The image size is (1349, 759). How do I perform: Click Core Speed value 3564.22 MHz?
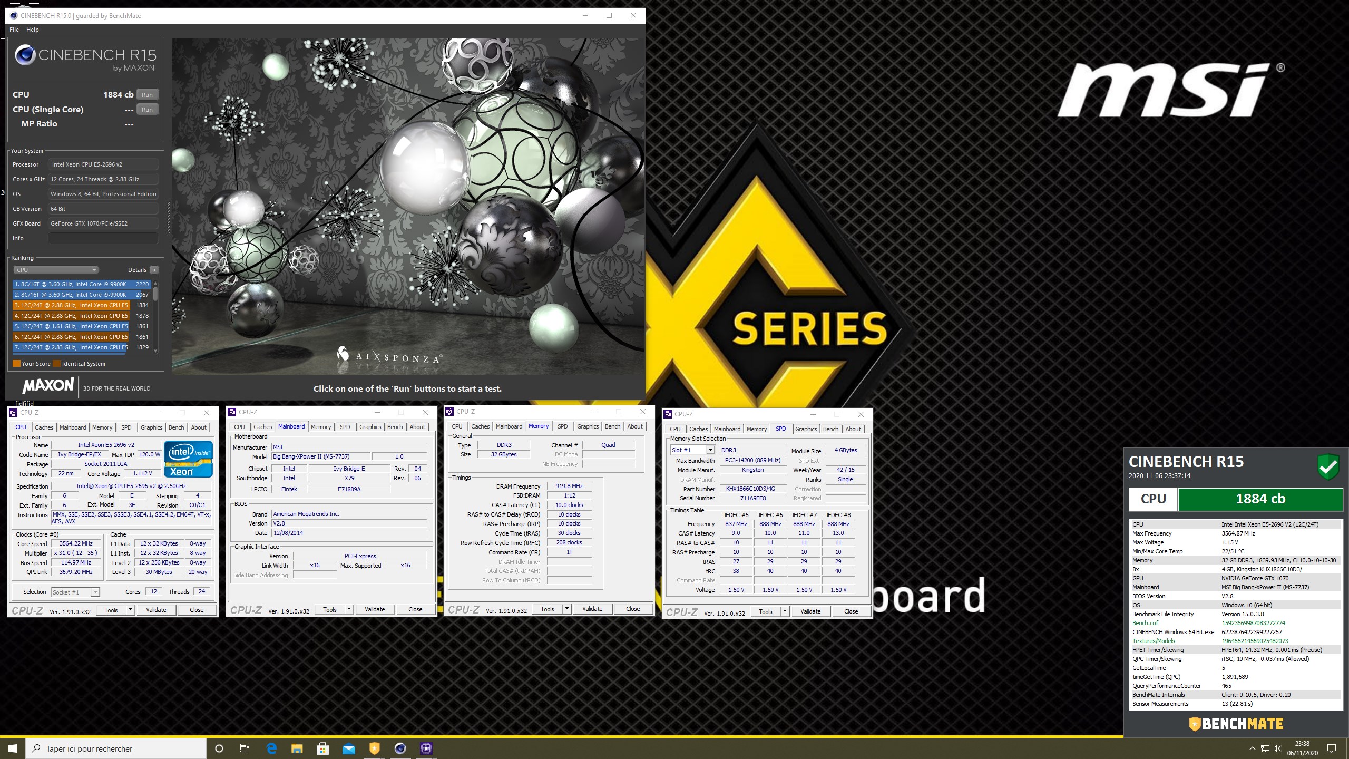[x=76, y=544]
